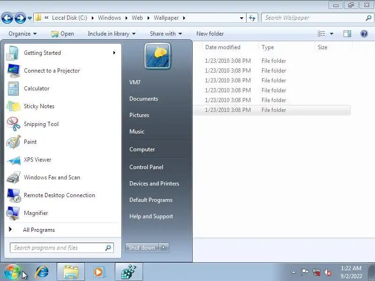Open the Organize dropdown menu

22,34
